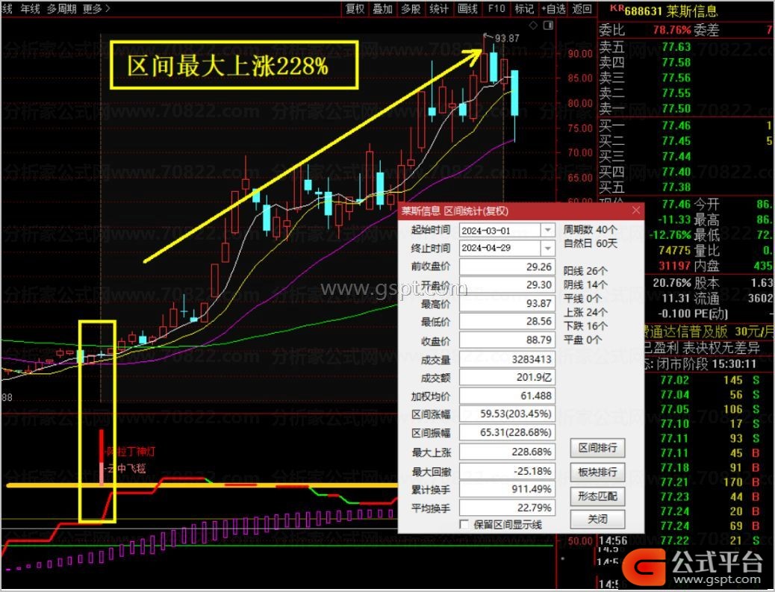This screenshot has height=592, width=775.
Task: Open the 多股 multi-stock view
Action: click(411, 9)
